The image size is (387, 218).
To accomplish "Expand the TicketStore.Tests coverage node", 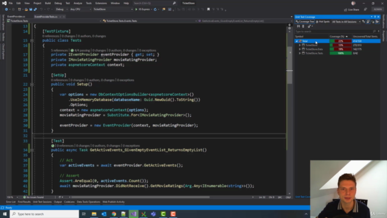I will pyautogui.click(x=300, y=53).
